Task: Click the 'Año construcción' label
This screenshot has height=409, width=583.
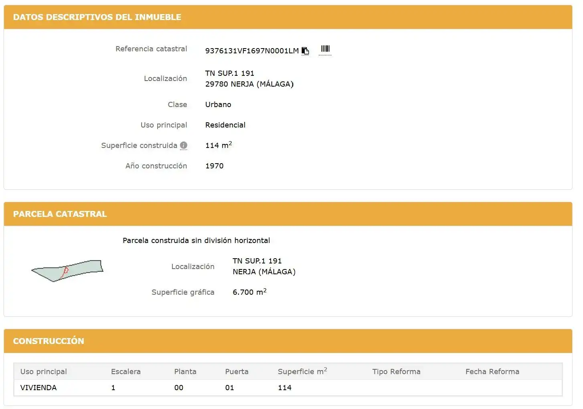Action: pos(156,166)
